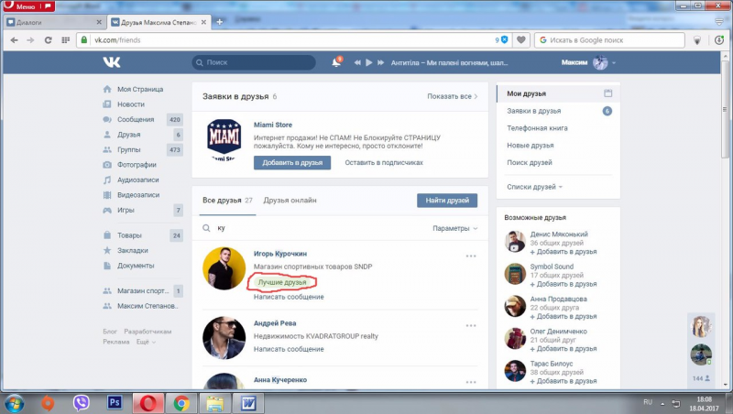The width and height of the screenshot is (733, 414).
Task: Open Miami Store profile link
Action: pyautogui.click(x=272, y=125)
